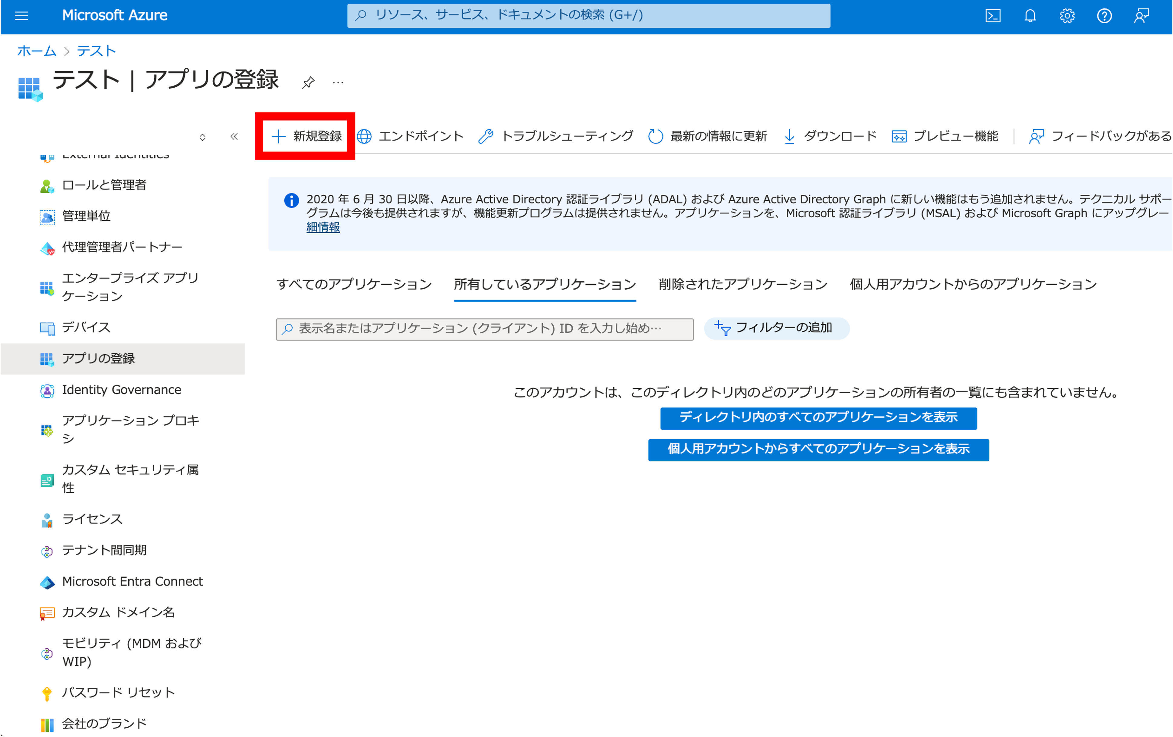Open the more options ellipsis
This screenshot has width=1173, height=737.
tap(338, 82)
